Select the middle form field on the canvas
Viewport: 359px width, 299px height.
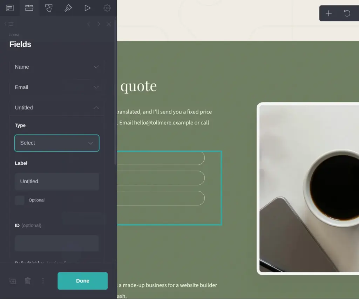pos(161,178)
